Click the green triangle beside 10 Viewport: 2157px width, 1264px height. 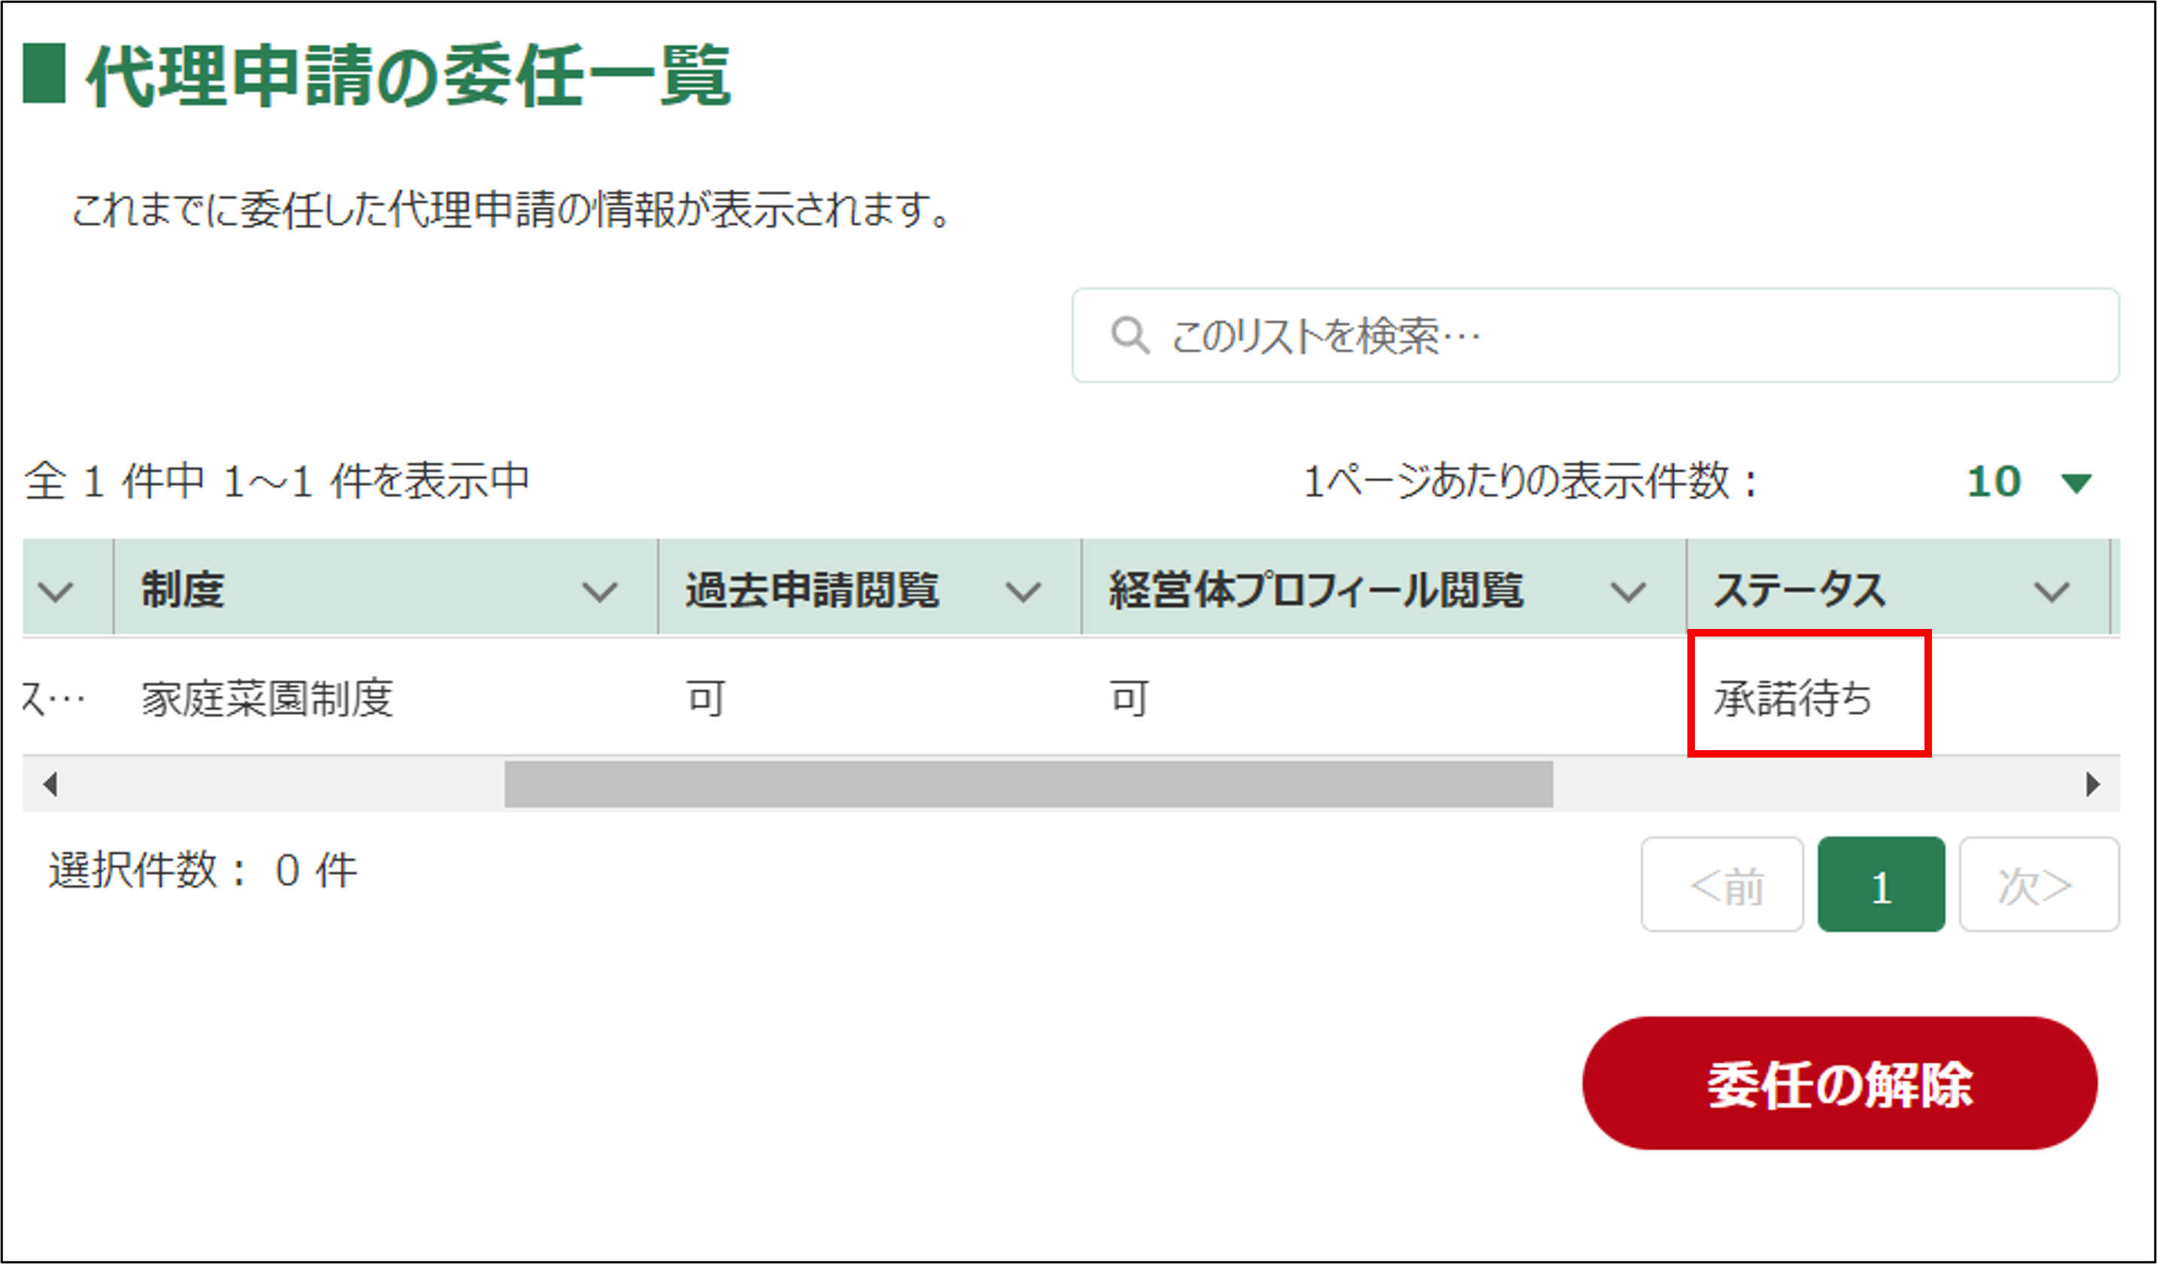(2076, 484)
